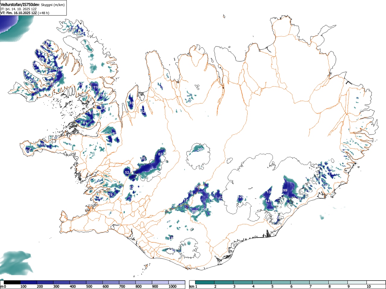Select the 900–1000 m legend color segment
Viewport: 386px width, 289px height.
(x=160, y=282)
